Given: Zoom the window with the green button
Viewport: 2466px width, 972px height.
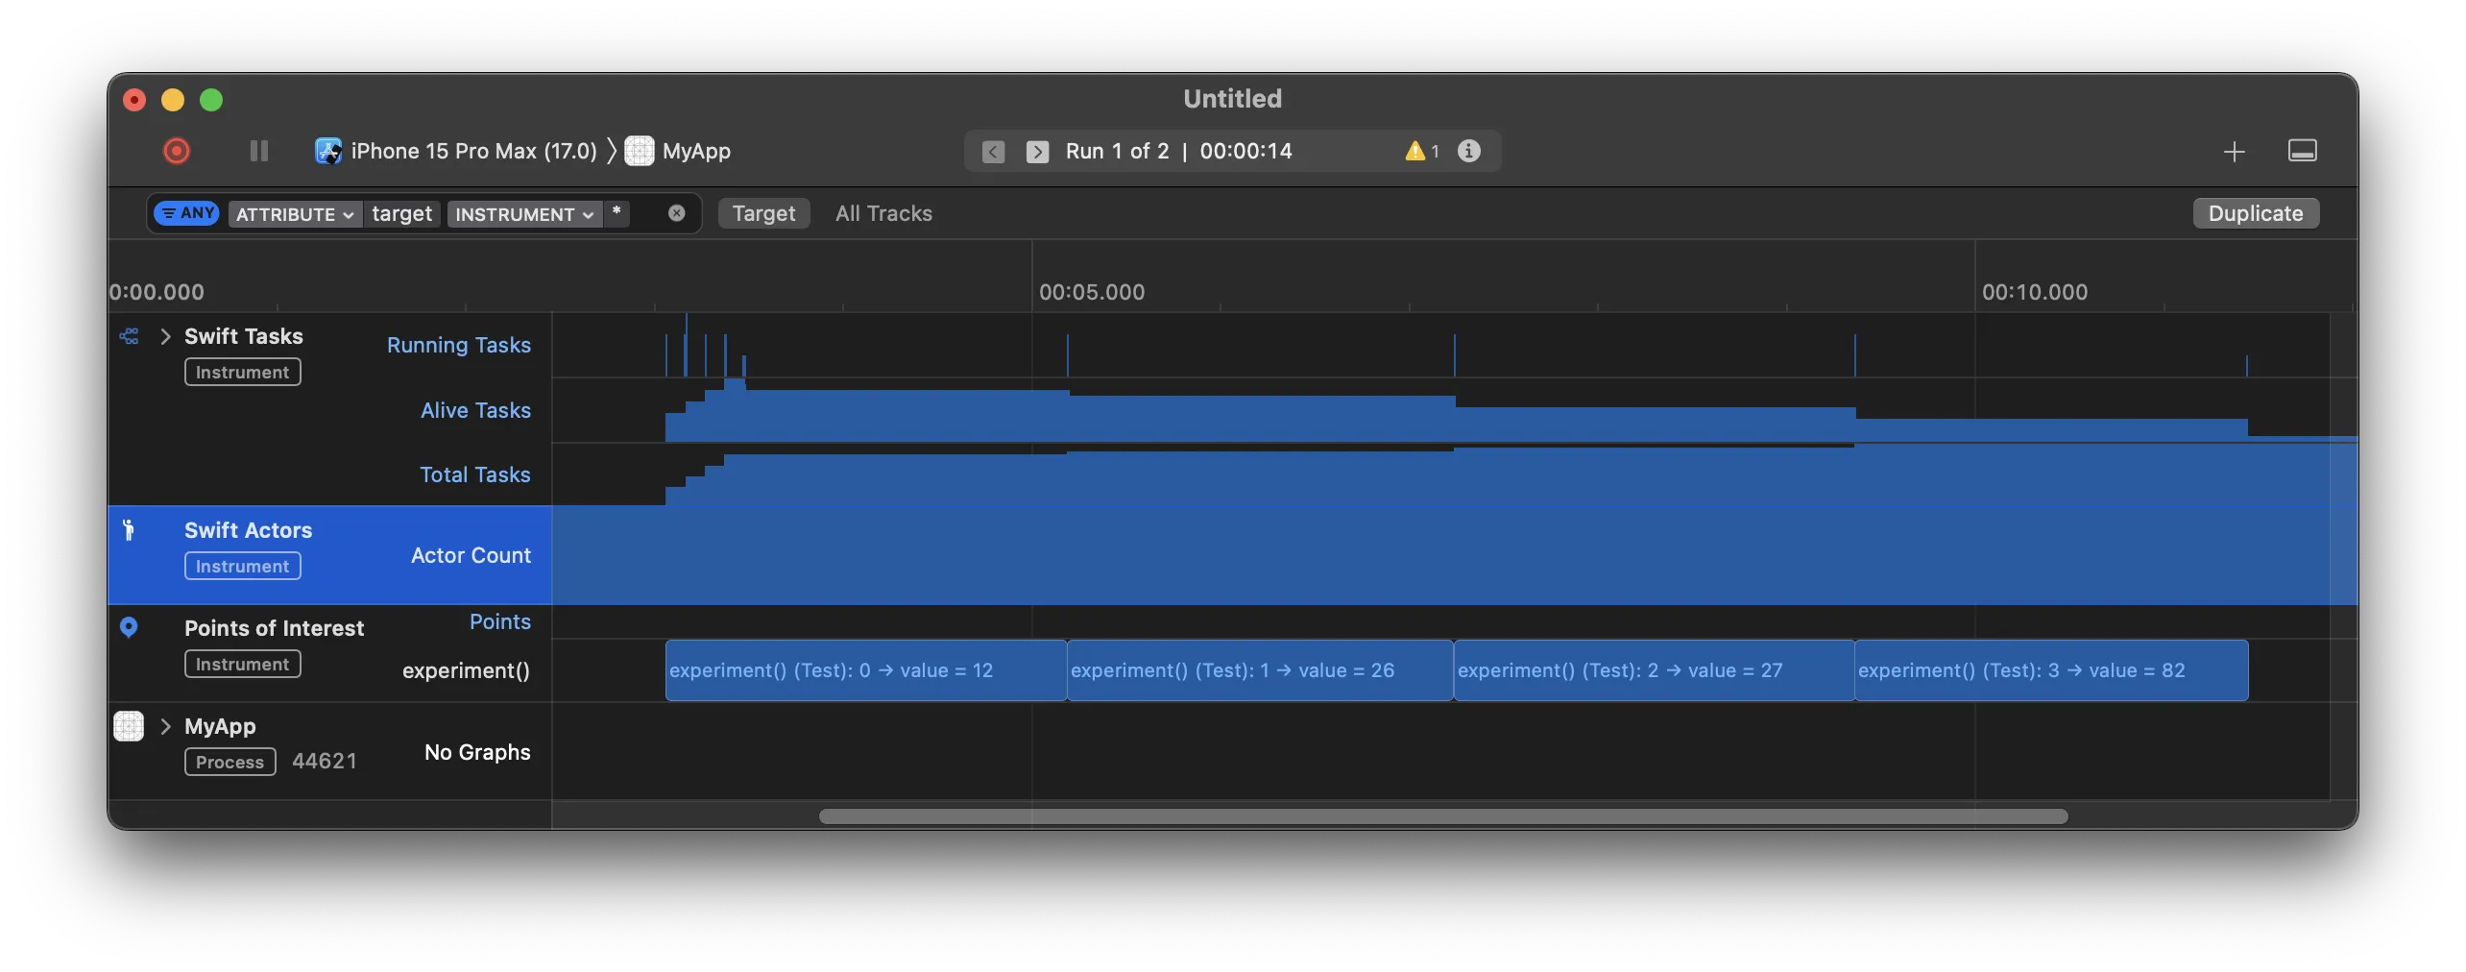Looking at the screenshot, I should tap(211, 100).
